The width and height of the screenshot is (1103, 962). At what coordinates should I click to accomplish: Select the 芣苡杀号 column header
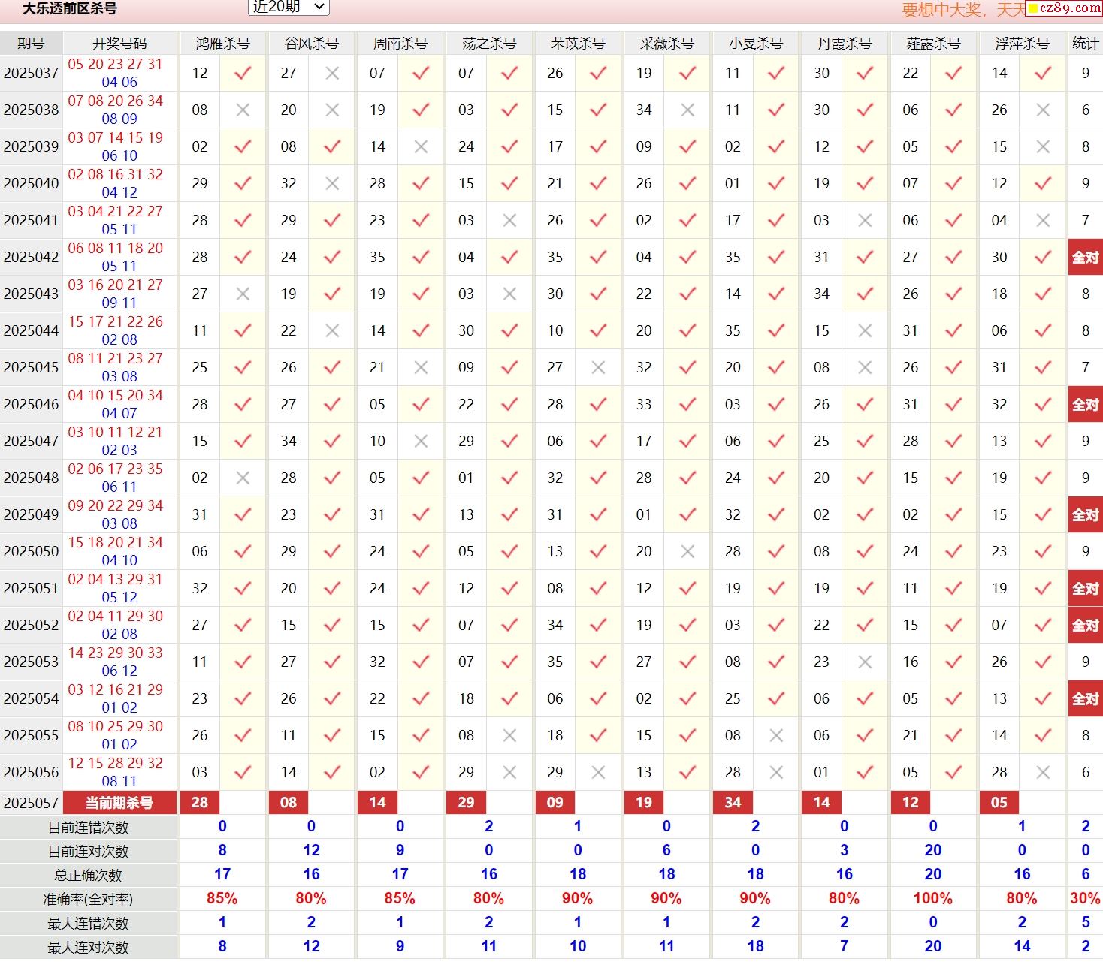[577, 43]
